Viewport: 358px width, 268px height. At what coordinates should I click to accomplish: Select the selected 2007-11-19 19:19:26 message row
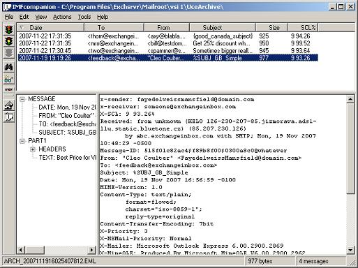point(167,58)
